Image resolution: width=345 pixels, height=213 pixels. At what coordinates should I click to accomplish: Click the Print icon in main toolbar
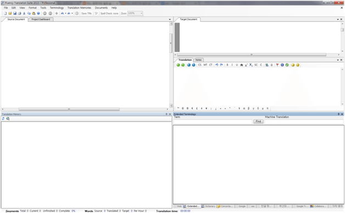pyautogui.click(x=19, y=13)
